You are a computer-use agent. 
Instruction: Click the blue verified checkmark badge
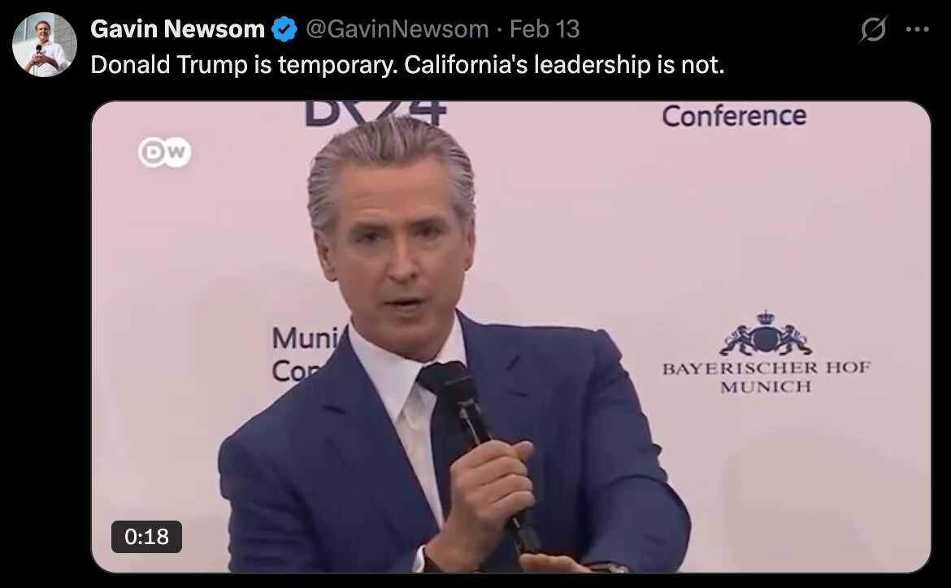coord(284,29)
